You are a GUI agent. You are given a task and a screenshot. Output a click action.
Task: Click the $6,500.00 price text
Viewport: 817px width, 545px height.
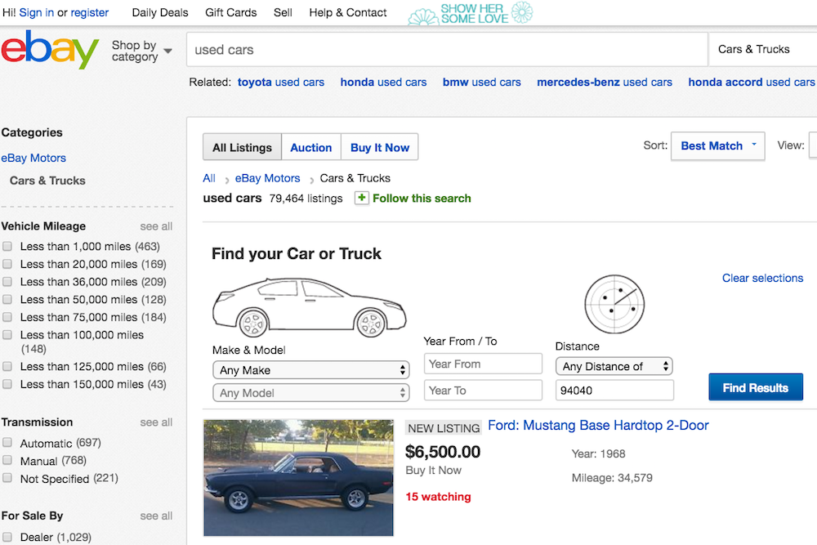[443, 452]
